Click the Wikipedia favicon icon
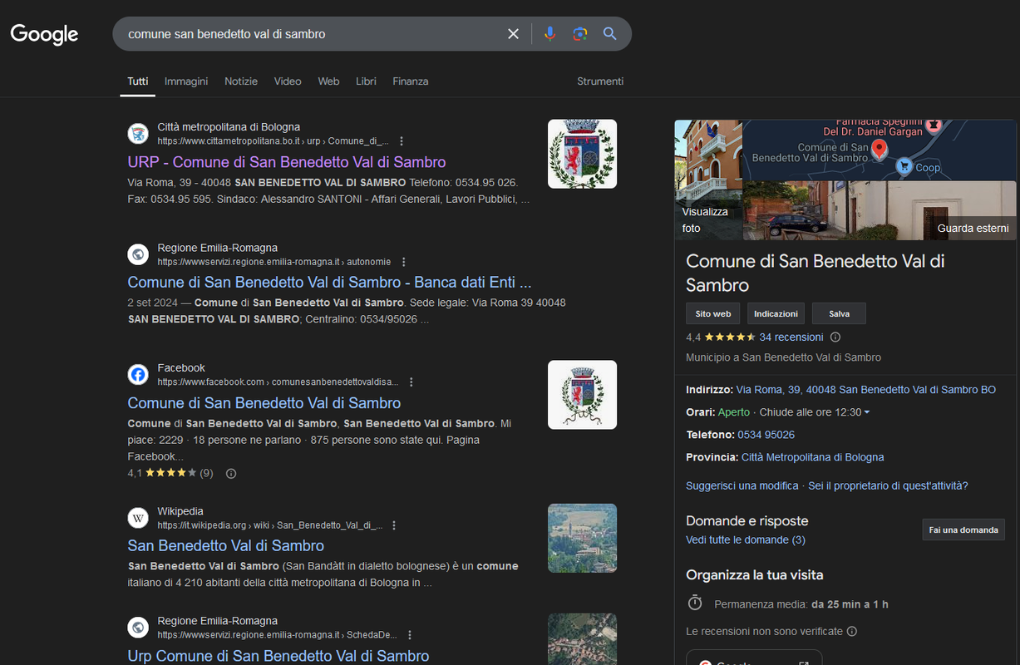Viewport: 1020px width, 665px height. coord(138,518)
